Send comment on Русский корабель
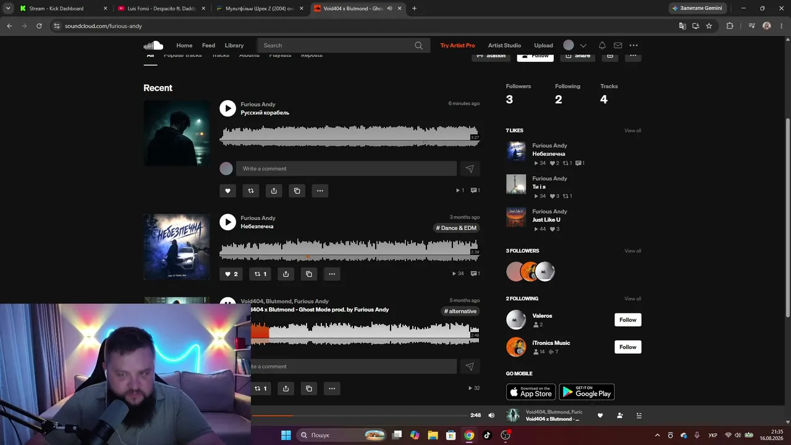Screen dimensions: 791x445 470,169
